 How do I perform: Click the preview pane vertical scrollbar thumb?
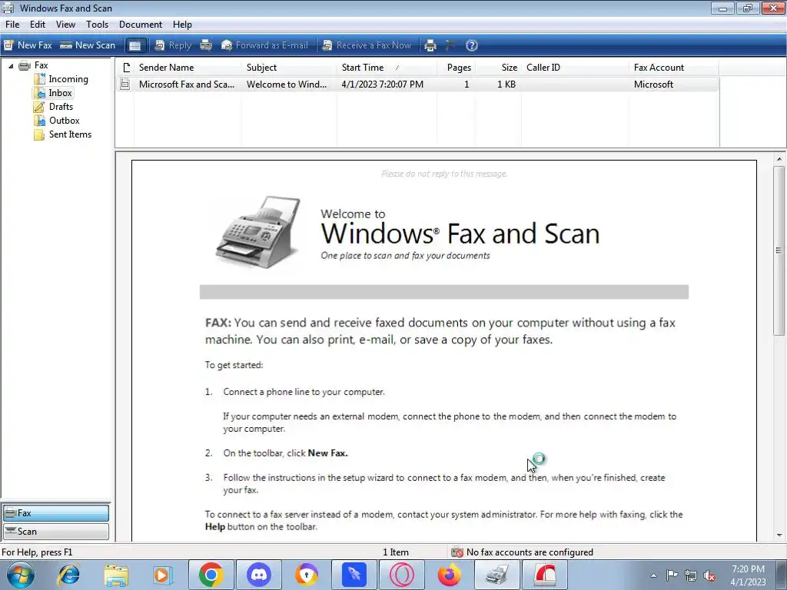tap(779, 251)
